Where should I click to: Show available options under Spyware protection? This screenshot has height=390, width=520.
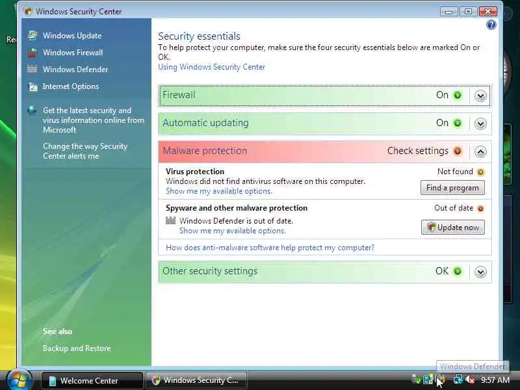[233, 231]
